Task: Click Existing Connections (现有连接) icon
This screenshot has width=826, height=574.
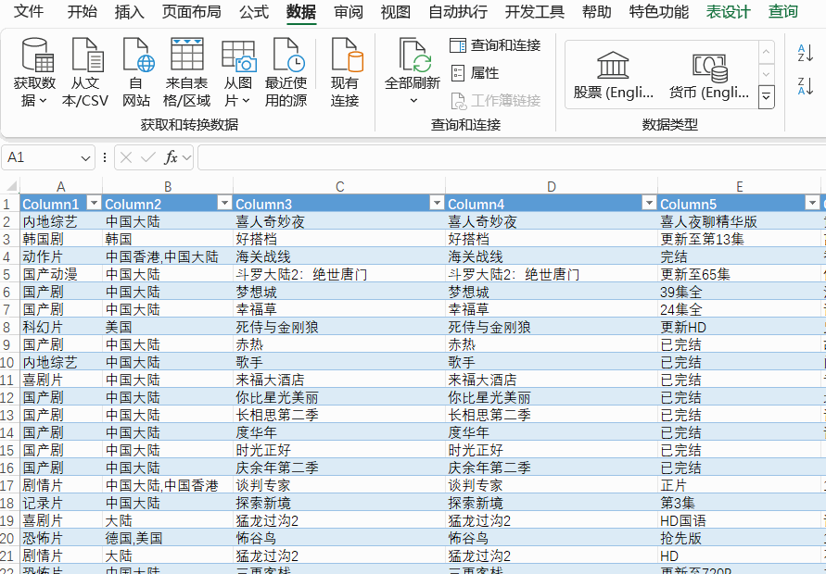Action: [345, 56]
